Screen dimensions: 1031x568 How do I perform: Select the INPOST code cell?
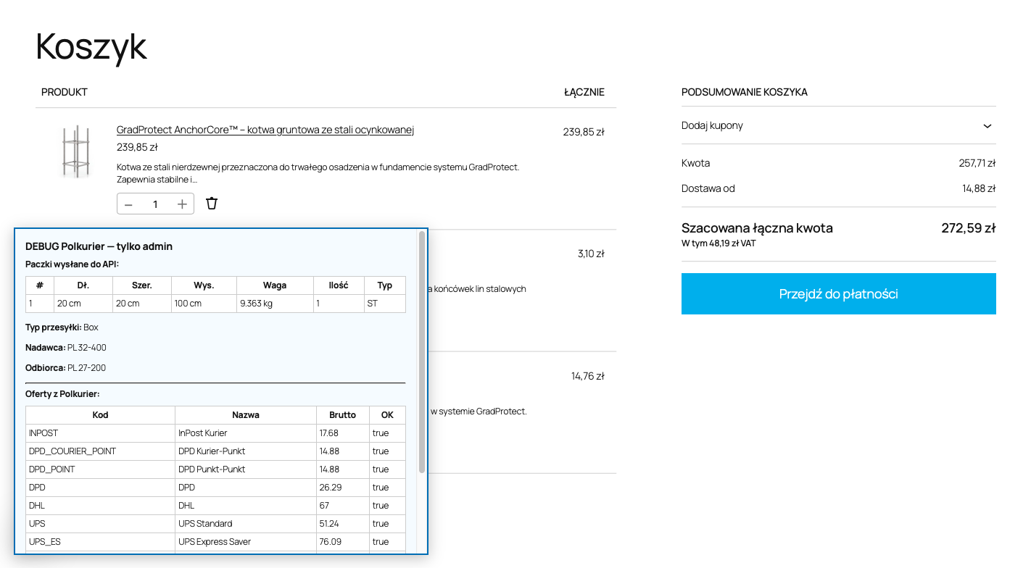100,433
